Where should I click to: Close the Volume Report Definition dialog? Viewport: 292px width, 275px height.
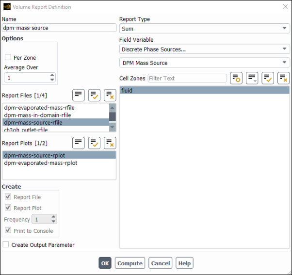click(285, 7)
